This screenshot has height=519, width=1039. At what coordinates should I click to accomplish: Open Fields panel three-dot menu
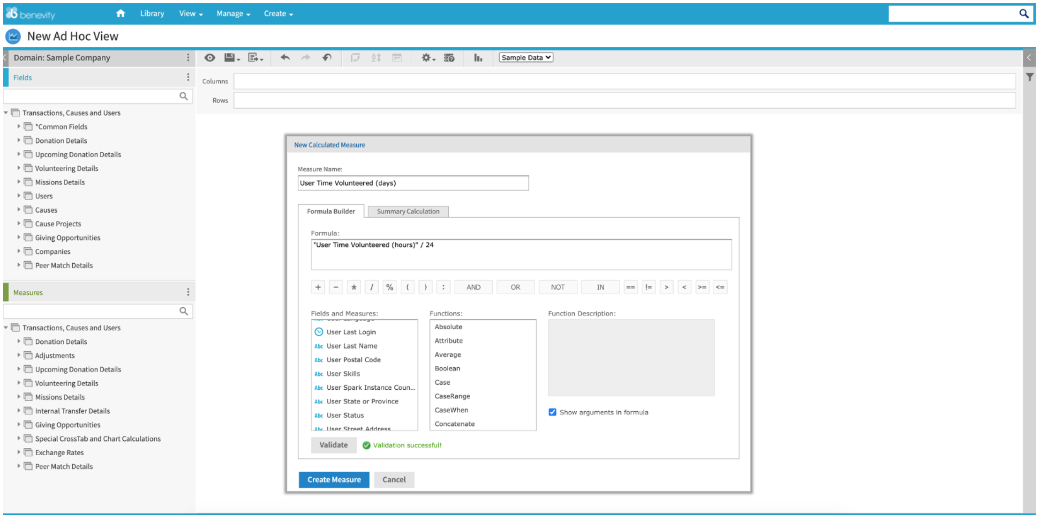click(188, 77)
